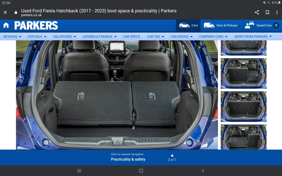Tap the page title in address bar
The height and width of the screenshot is (176, 282).
coord(99,11)
